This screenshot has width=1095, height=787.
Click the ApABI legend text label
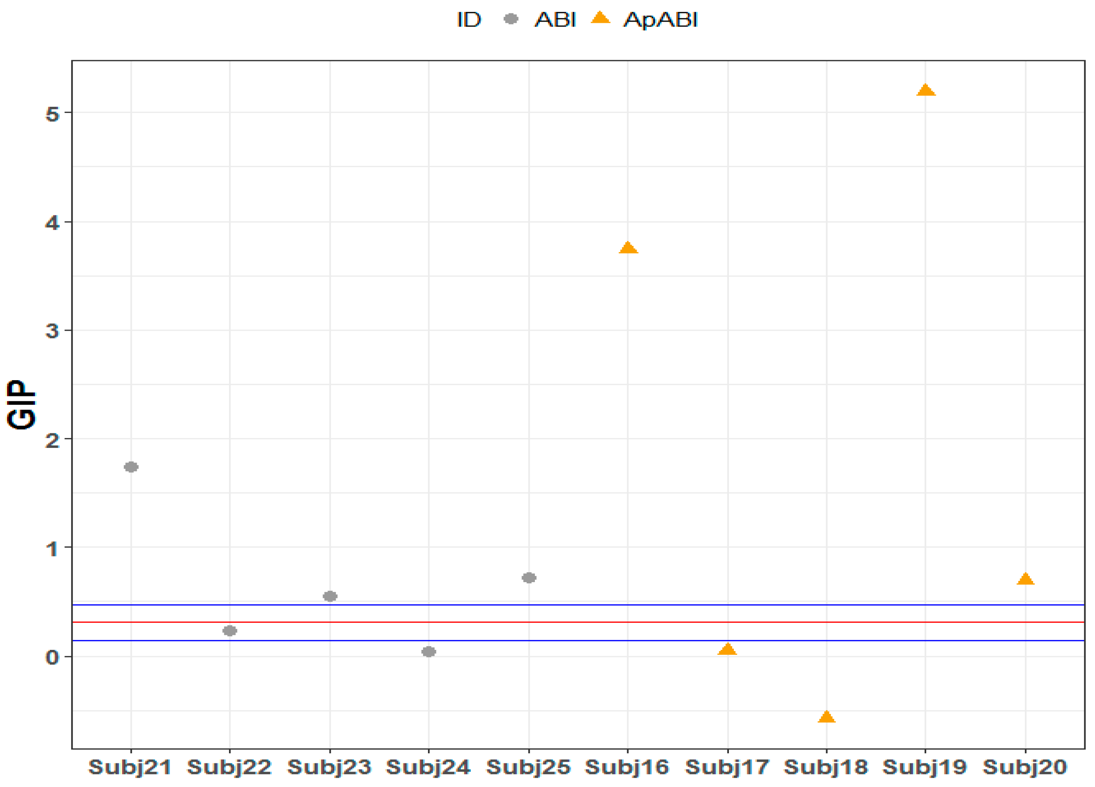[x=660, y=20]
